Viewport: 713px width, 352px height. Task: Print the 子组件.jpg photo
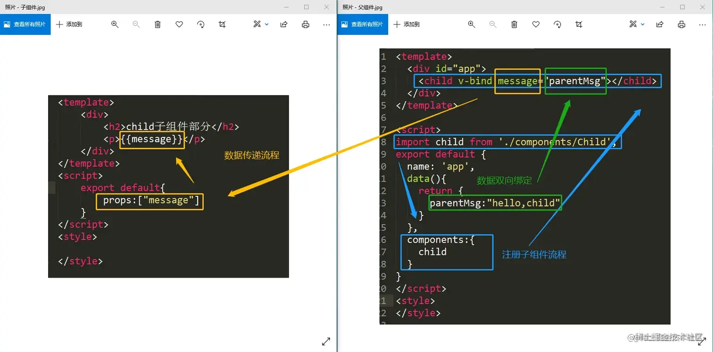[x=306, y=24]
